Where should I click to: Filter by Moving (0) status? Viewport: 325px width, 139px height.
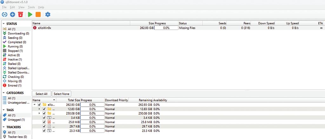17,81
